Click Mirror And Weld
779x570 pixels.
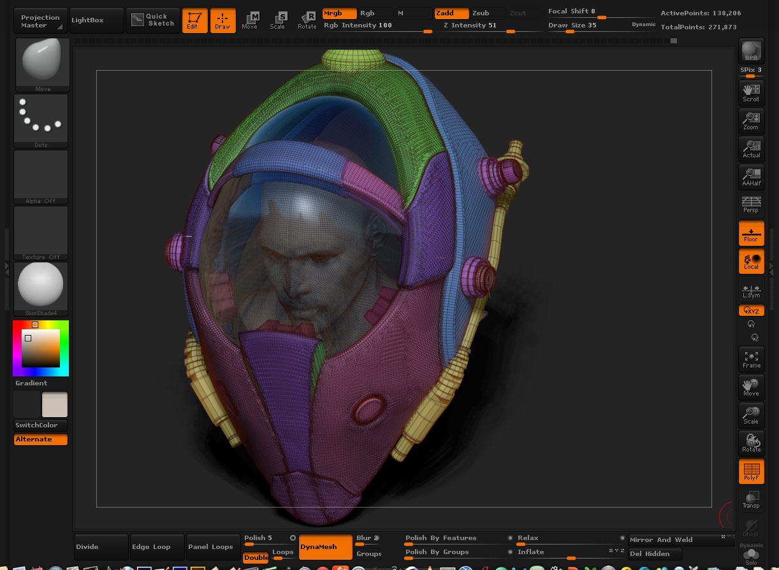coord(682,540)
